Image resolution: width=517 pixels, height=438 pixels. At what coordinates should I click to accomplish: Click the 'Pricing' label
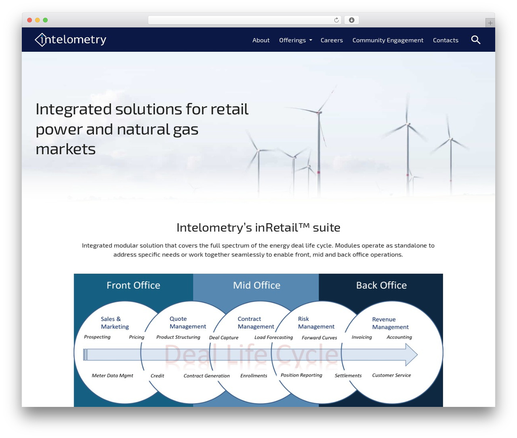click(137, 337)
